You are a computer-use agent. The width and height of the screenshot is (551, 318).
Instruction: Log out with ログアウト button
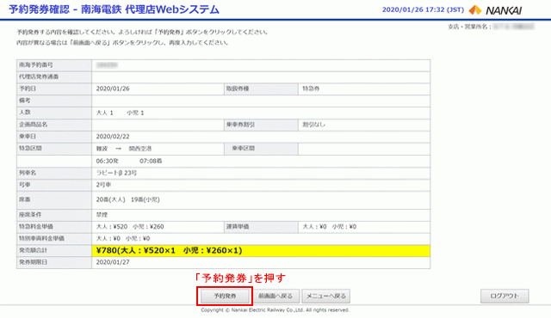pyautogui.click(x=505, y=296)
